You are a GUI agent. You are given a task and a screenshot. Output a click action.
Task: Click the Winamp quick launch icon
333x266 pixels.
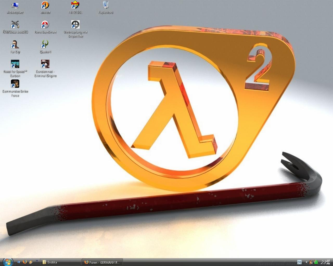click(31, 262)
